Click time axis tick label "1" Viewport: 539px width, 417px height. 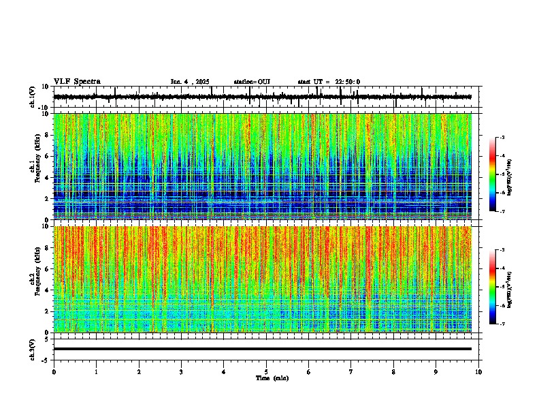[96, 372]
